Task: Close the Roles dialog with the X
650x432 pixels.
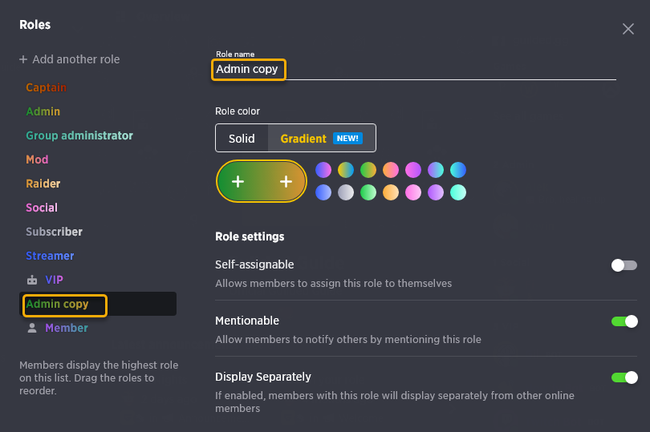Action: click(628, 29)
